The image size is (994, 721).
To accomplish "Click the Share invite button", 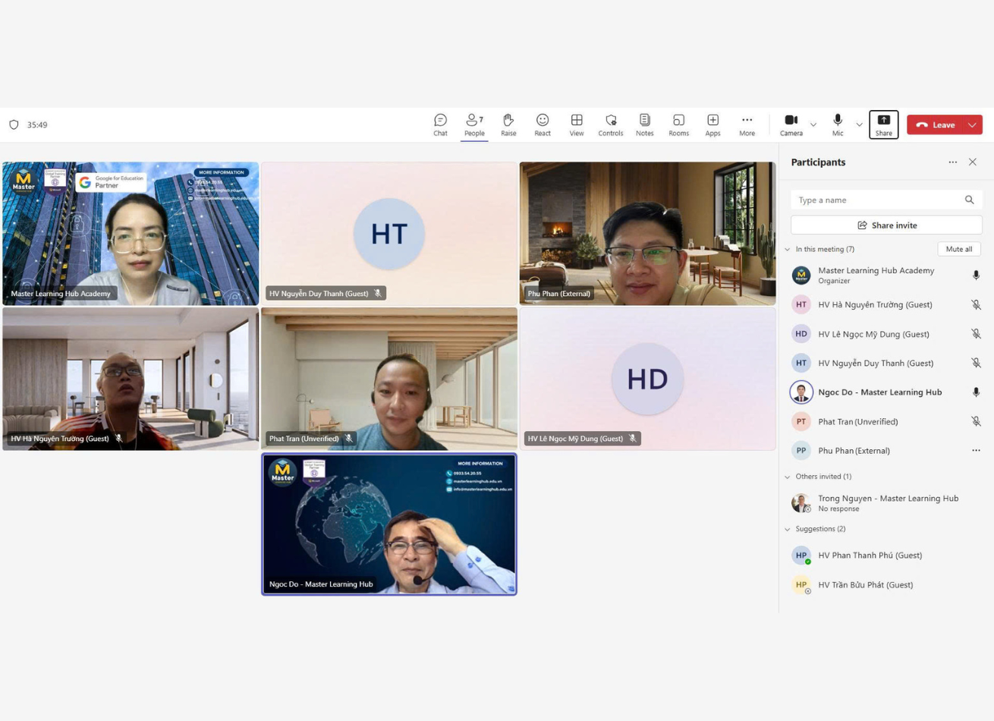I will [886, 225].
